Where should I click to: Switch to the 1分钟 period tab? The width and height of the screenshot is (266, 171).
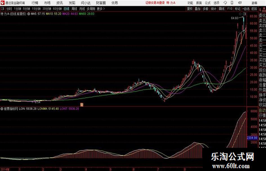17,9
